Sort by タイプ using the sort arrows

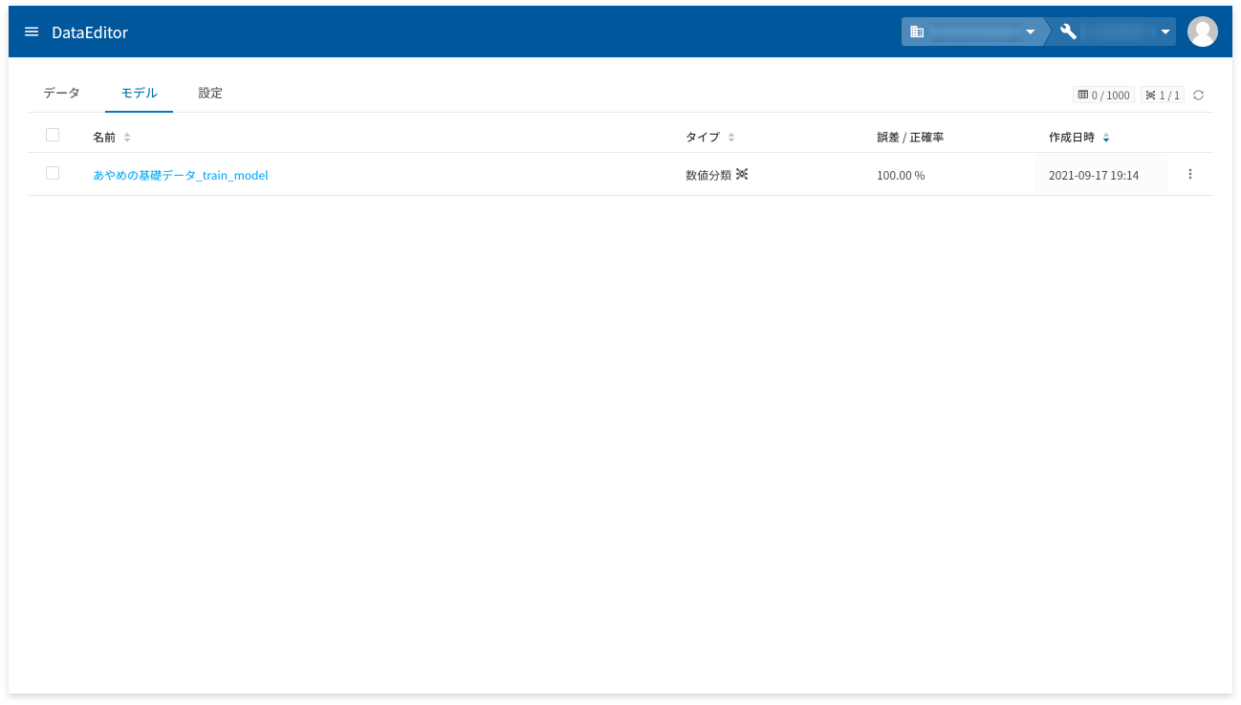click(731, 138)
